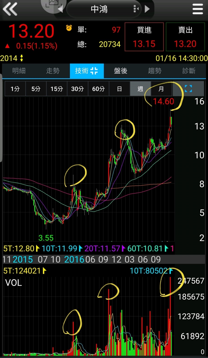Switch to the 診斷 tab
The height and width of the screenshot is (358, 208).
189,71
